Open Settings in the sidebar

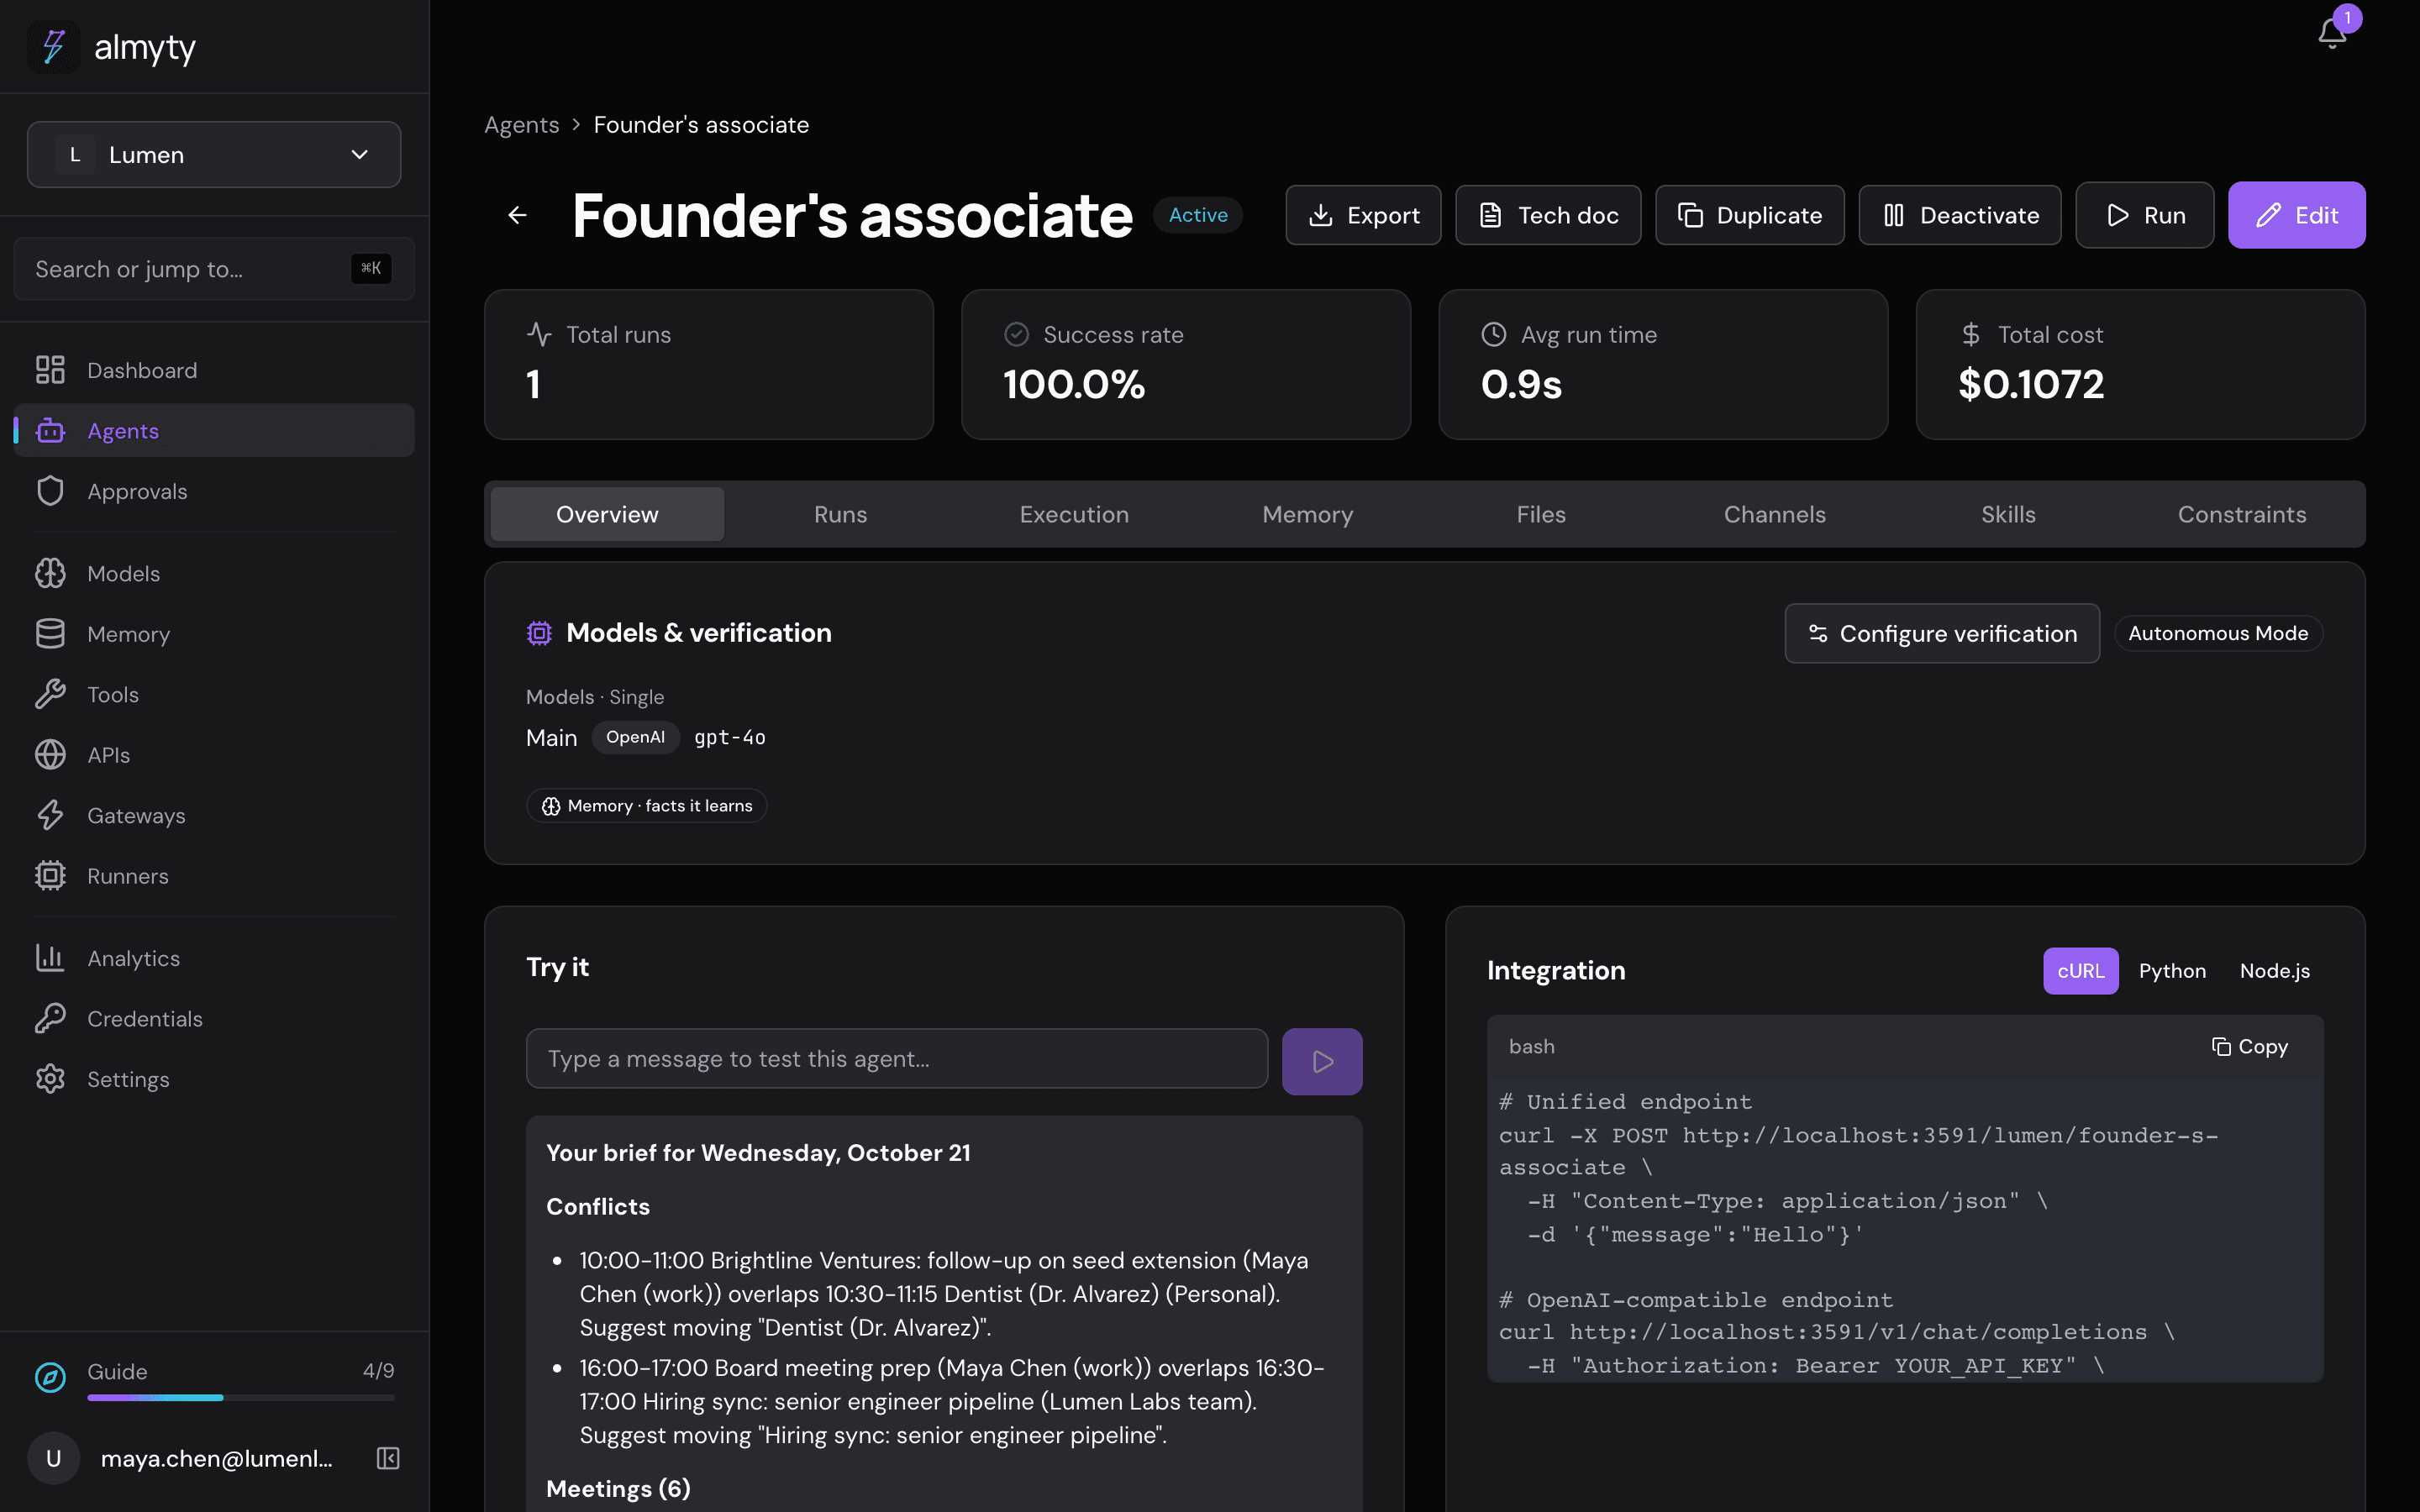point(214,1079)
